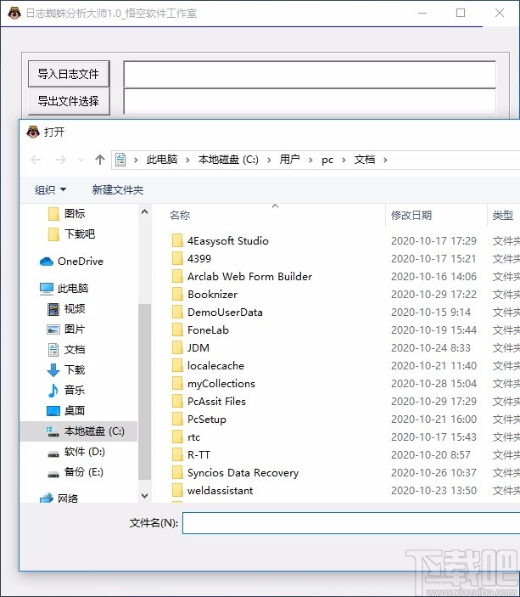Maximize the 日志蜘蛛分析大师 window
This screenshot has height=597, width=520.
[x=461, y=14]
